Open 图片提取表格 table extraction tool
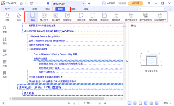 [x=146, y=17]
